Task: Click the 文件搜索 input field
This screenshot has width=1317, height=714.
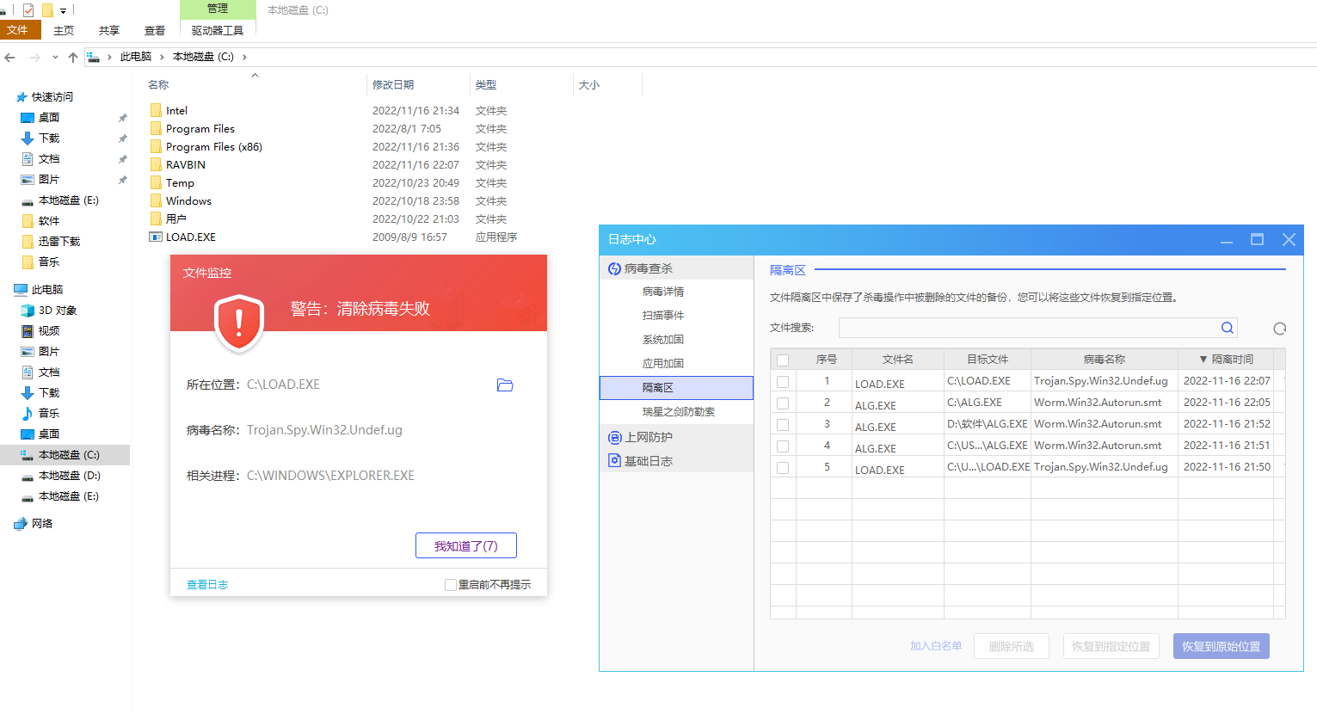Action: [x=1026, y=328]
